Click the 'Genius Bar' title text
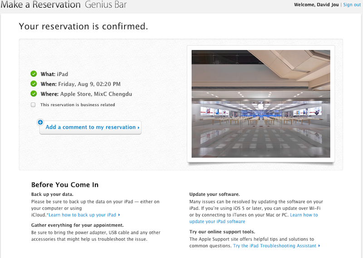Image resolution: width=363 pixels, height=258 pixels. [x=106, y=5]
